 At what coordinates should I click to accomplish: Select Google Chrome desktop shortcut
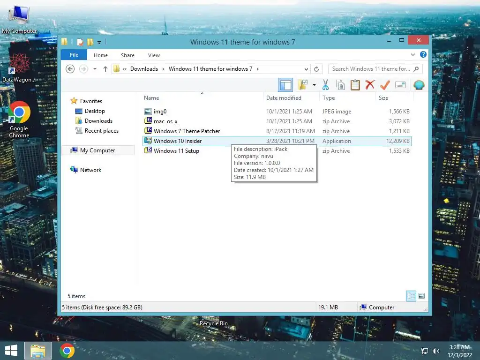pos(19,120)
